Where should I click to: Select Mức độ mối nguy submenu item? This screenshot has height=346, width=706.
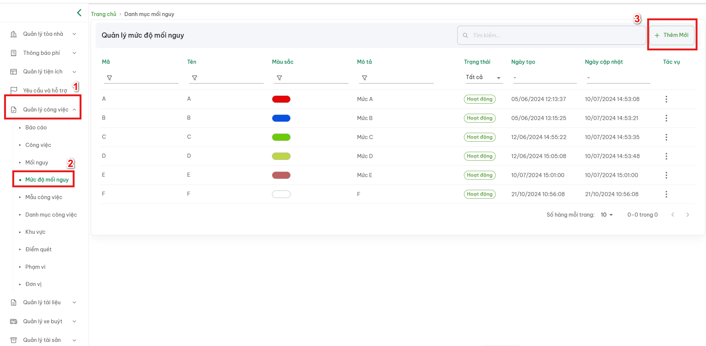(x=47, y=180)
